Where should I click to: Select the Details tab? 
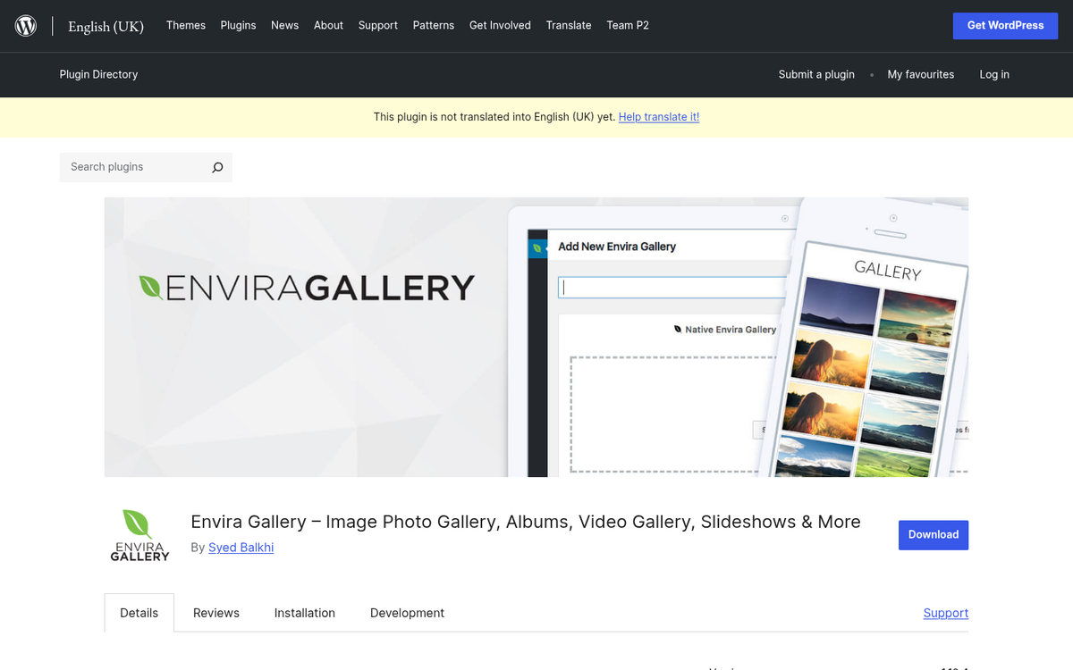pos(139,613)
